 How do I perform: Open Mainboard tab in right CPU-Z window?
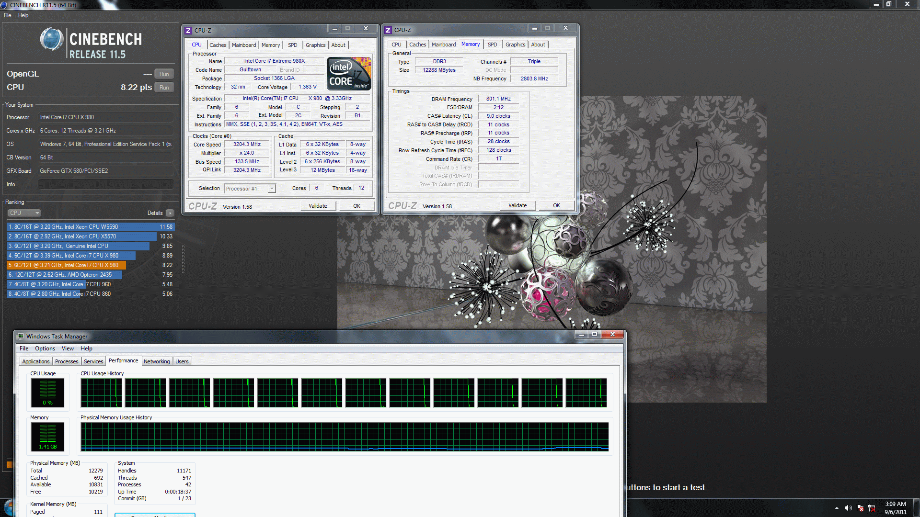pyautogui.click(x=444, y=45)
